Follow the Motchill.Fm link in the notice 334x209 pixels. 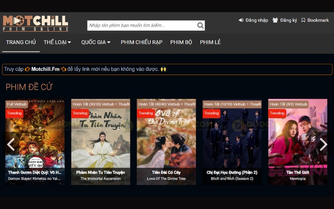[46, 69]
